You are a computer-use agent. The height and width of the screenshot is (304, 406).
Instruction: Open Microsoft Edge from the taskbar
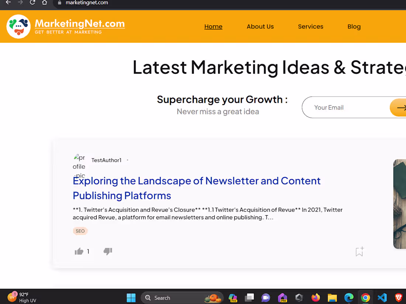click(x=349, y=297)
